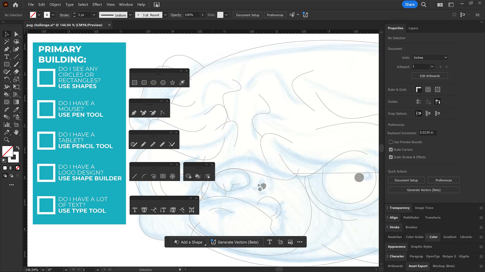Select Vertical Type tool in floating type panel

tap(163, 210)
